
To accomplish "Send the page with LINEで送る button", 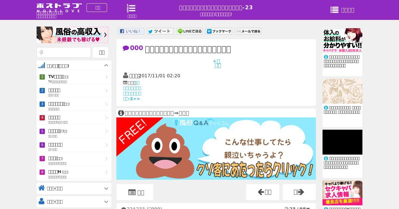I will pos(190,31).
